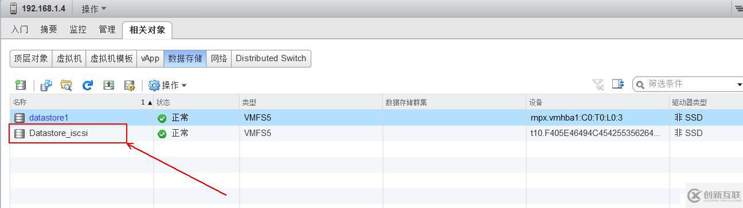
Task: Open the filter box dropdown arrow
Action: (x=739, y=85)
